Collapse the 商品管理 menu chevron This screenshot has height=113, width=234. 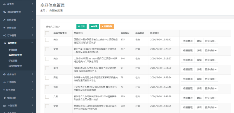tap(32, 43)
